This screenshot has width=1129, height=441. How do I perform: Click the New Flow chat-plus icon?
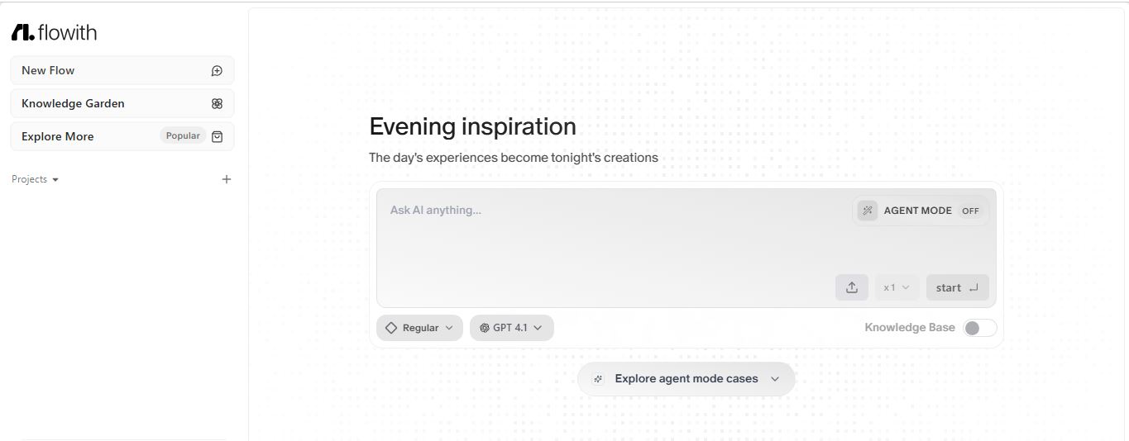click(x=217, y=71)
